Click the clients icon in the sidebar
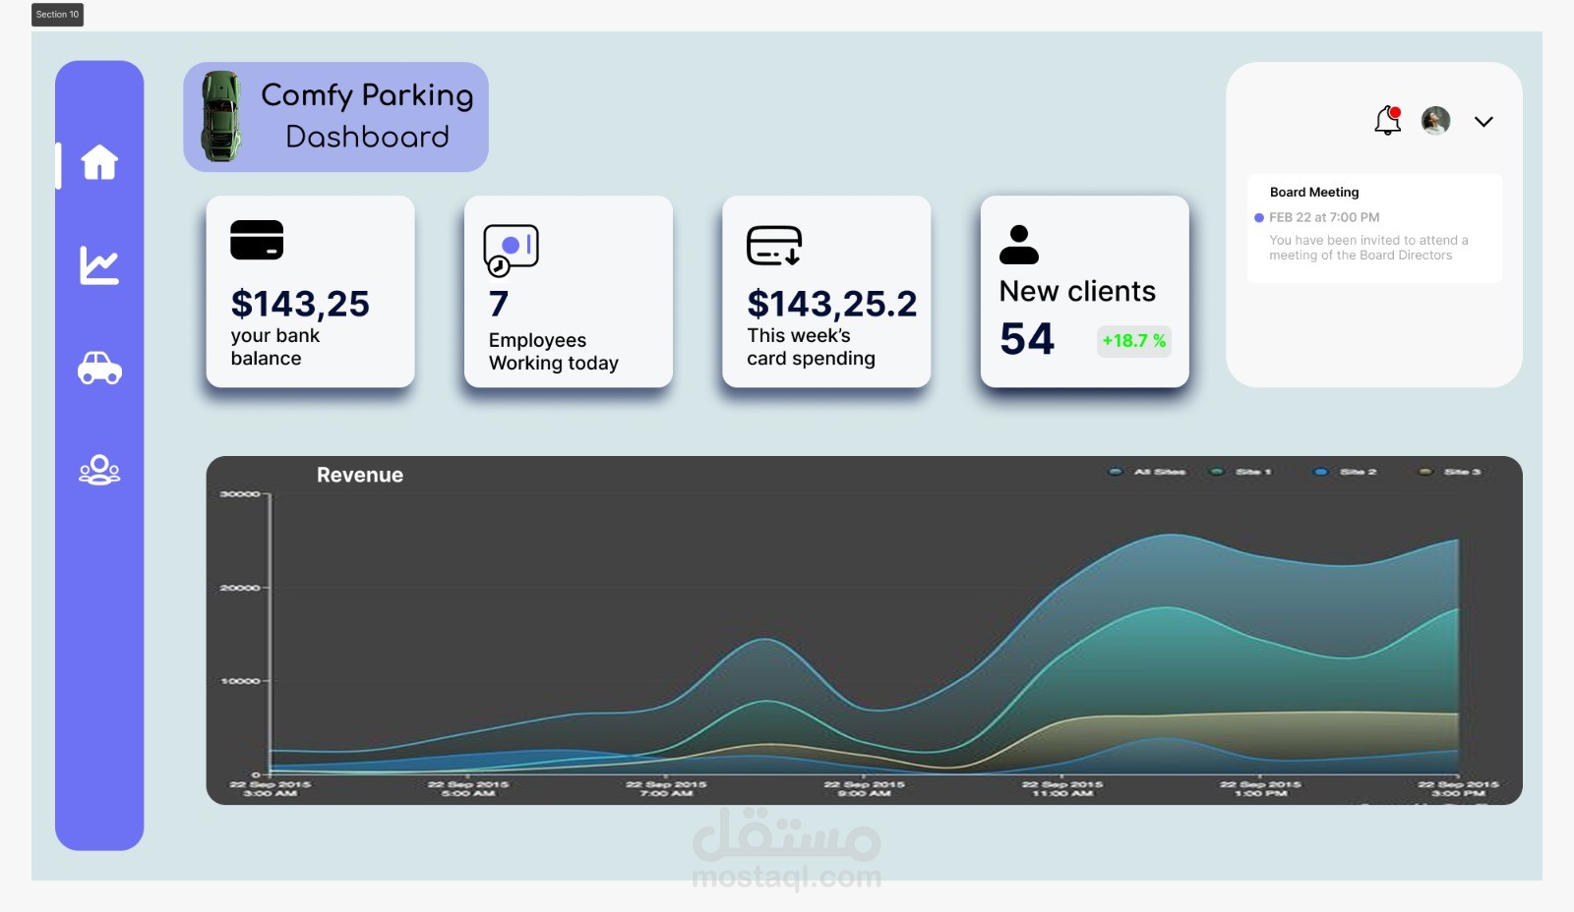Screen dimensions: 1574x912 click(99, 470)
